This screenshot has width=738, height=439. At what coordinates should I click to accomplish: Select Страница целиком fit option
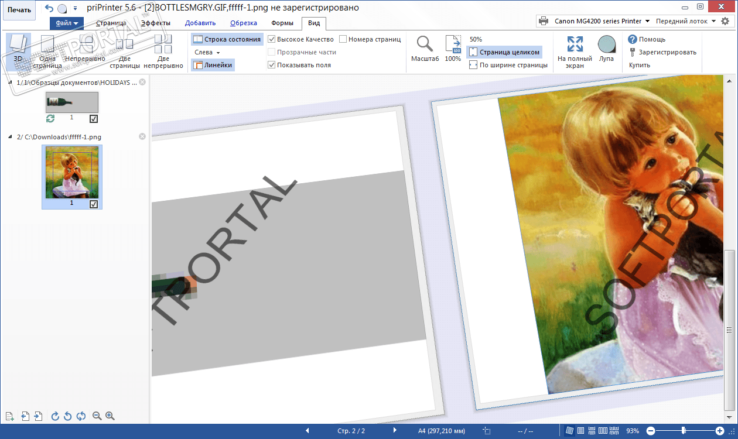click(x=504, y=52)
